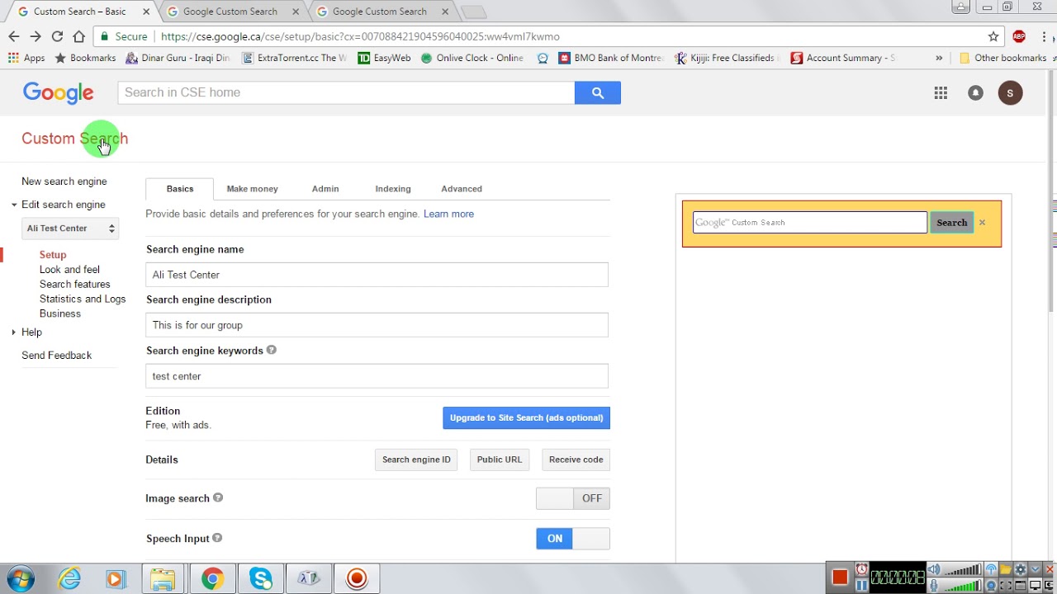Bookmark this page with the star icon
The width and height of the screenshot is (1057, 594).
coord(993,36)
